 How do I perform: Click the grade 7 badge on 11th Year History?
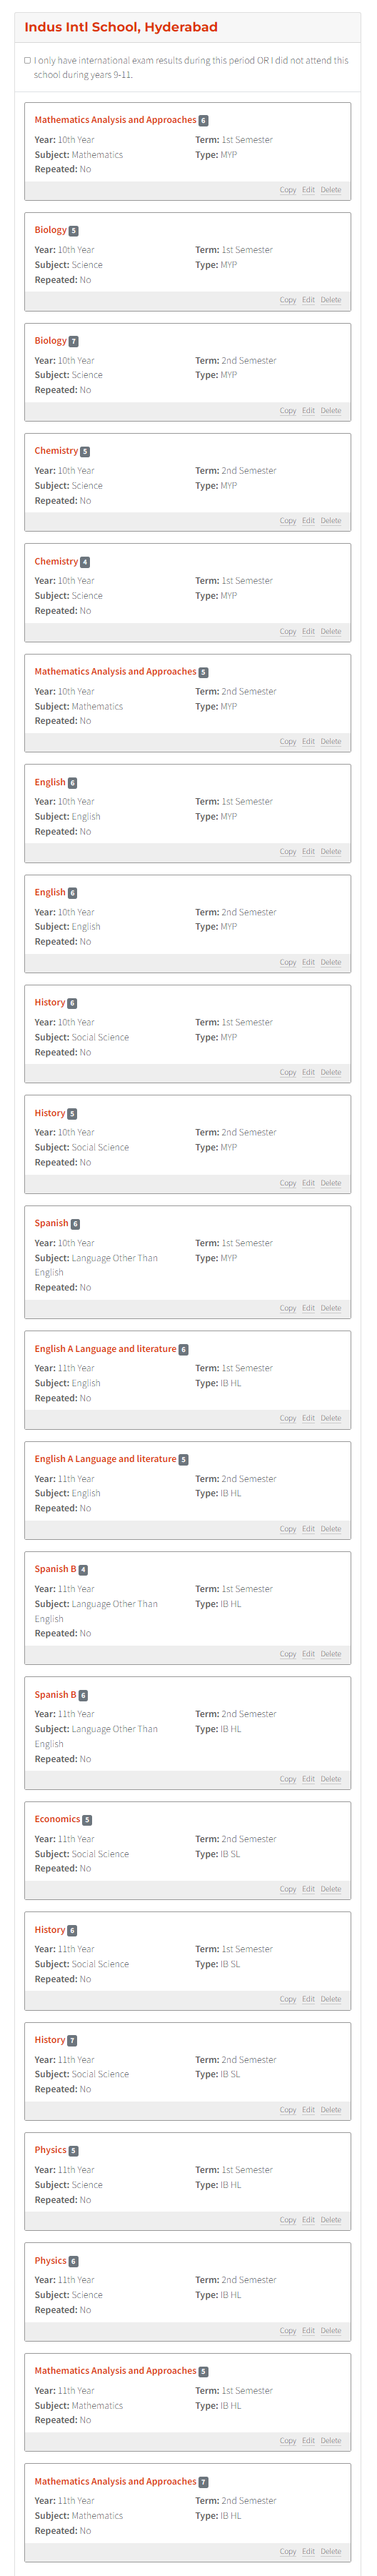(x=72, y=2040)
